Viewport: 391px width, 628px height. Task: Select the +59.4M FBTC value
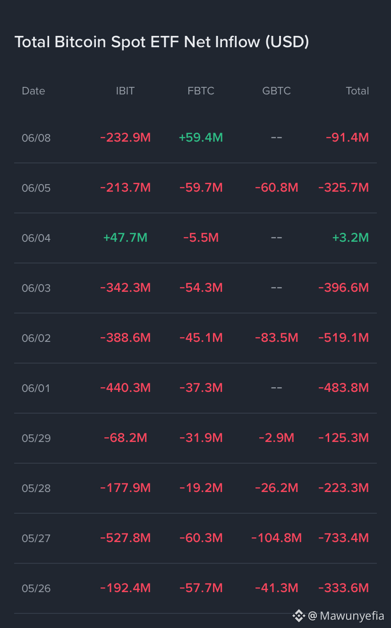(201, 137)
